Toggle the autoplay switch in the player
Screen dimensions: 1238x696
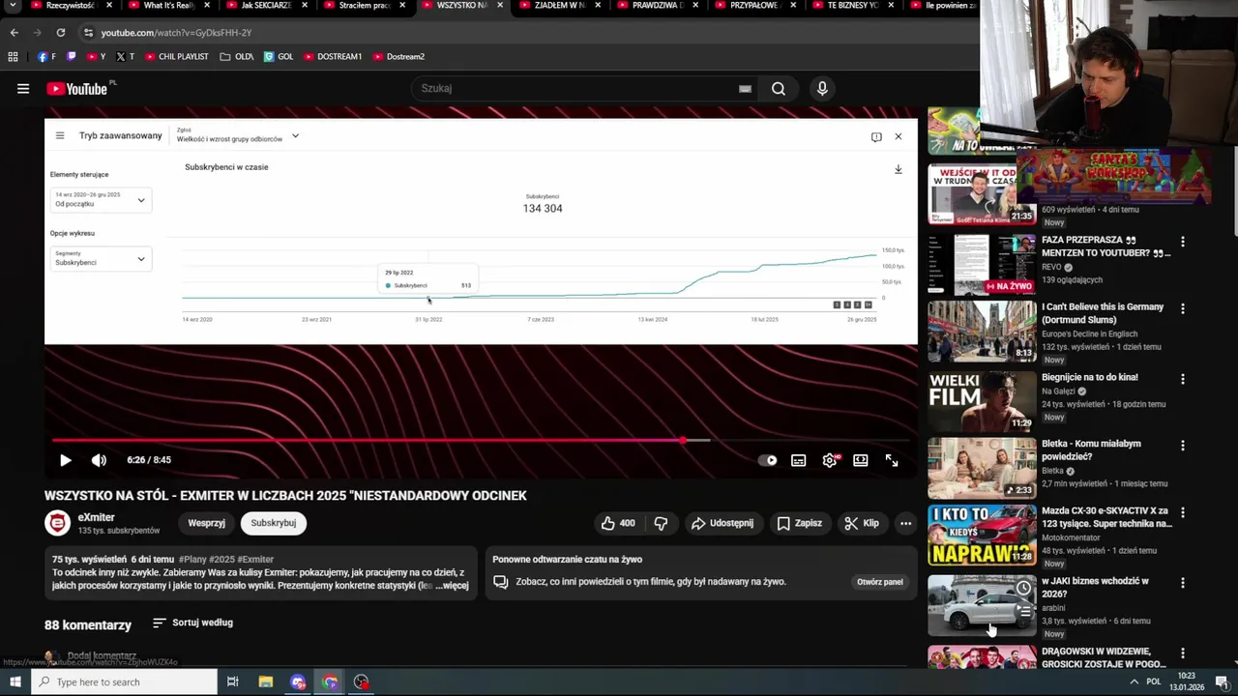pos(768,460)
